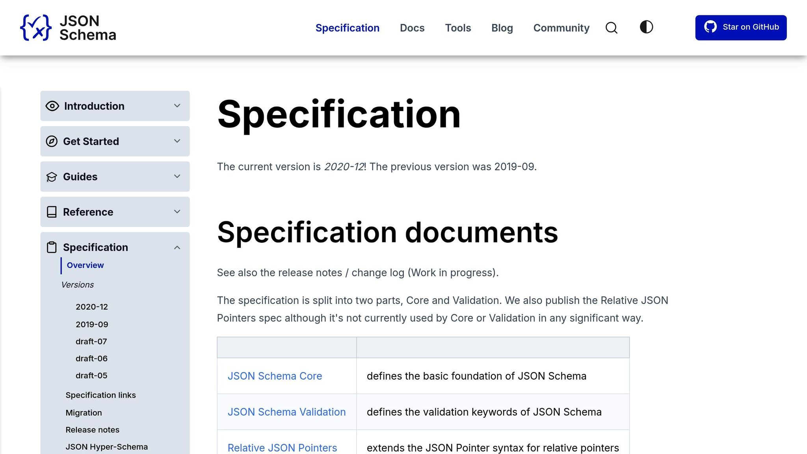Click the main 'Specification' page title
Screen dimensions: 807x454
[x=339, y=115]
